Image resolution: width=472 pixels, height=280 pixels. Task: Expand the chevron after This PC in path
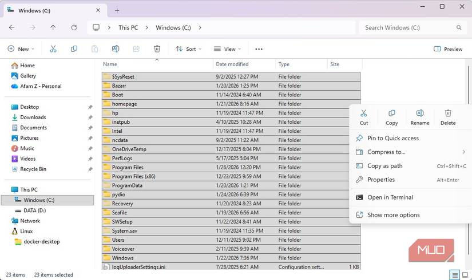pos(146,27)
